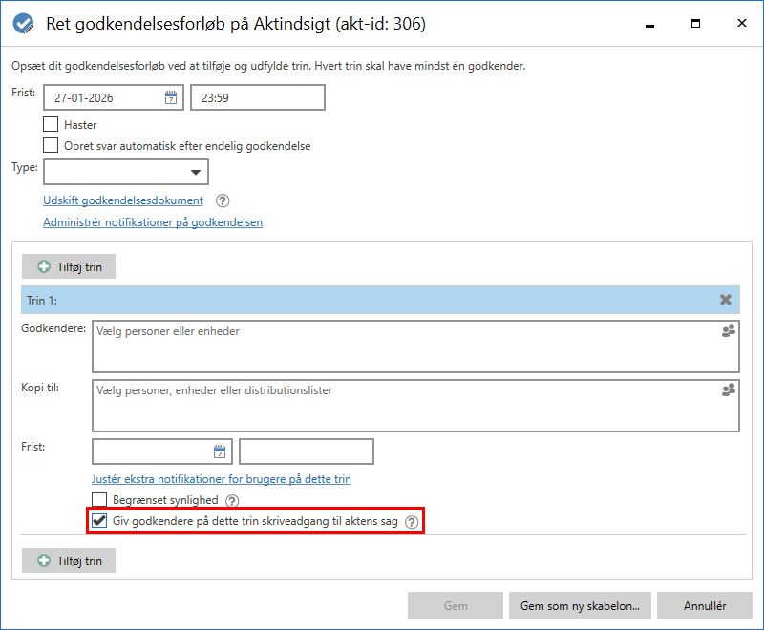Tick the Begrænset synlighed checkbox
Image resolution: width=764 pixels, height=630 pixels.
coord(99,499)
